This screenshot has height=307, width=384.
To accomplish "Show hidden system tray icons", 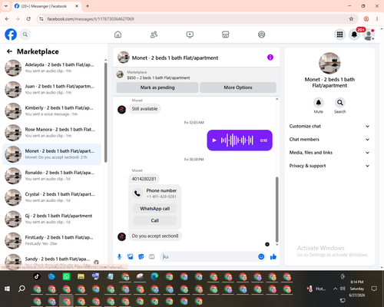I will (x=335, y=289).
